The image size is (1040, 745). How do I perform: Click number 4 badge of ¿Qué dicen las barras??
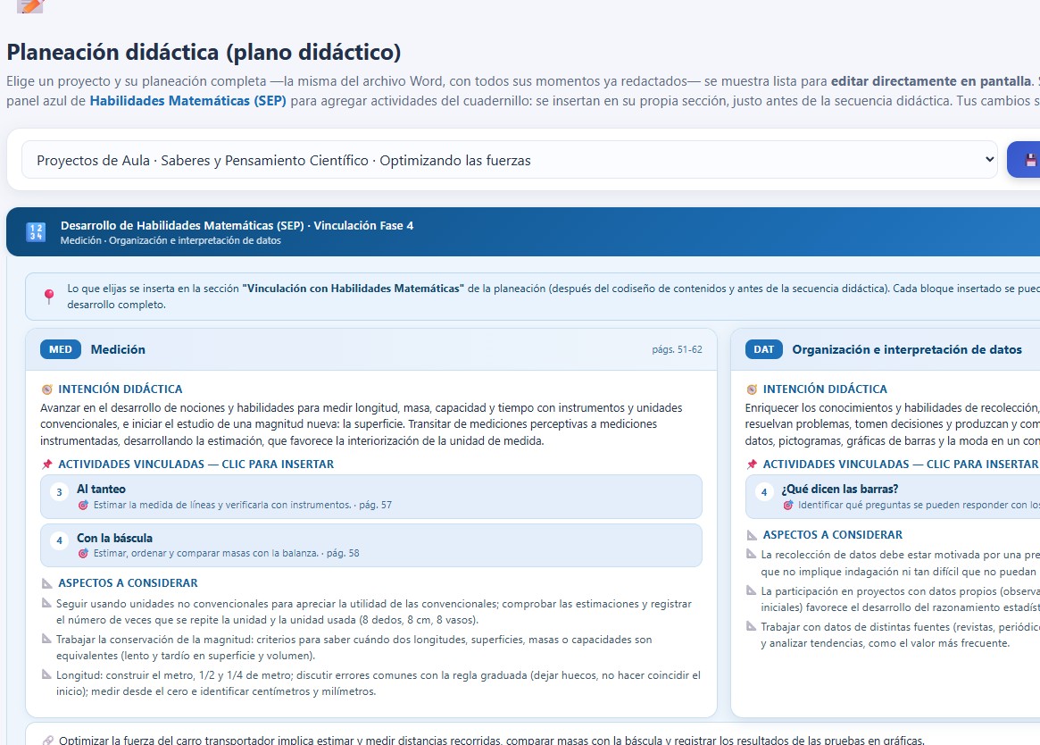tap(764, 492)
